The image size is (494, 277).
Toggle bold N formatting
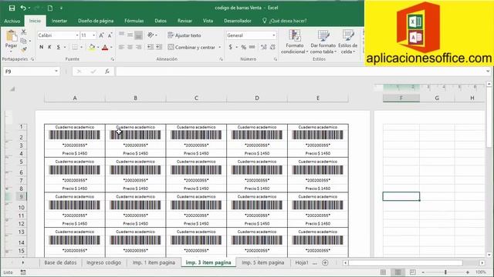point(41,47)
